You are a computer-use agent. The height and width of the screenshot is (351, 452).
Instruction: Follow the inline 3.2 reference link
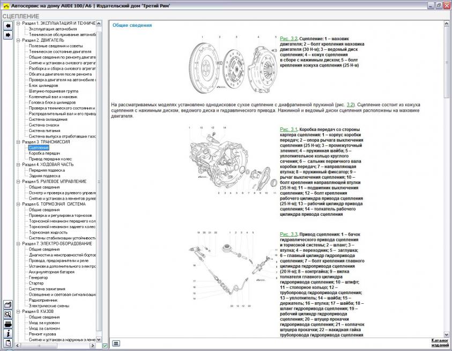pos(350,105)
